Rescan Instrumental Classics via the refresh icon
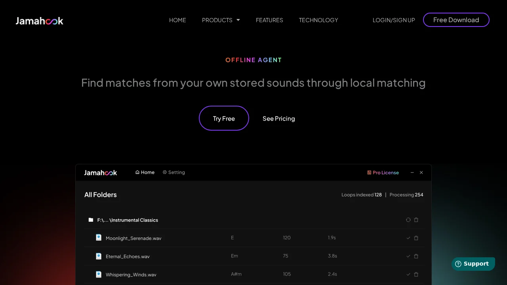The width and height of the screenshot is (507, 285). pos(408,220)
